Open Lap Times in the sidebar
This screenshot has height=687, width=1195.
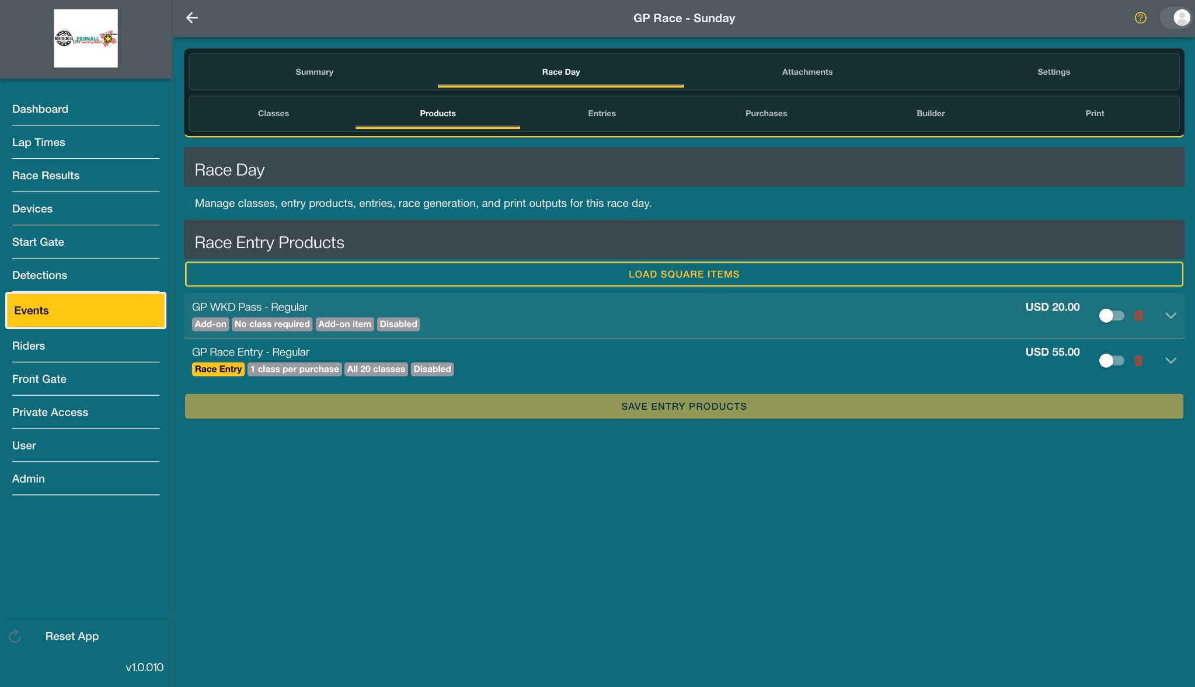86,142
